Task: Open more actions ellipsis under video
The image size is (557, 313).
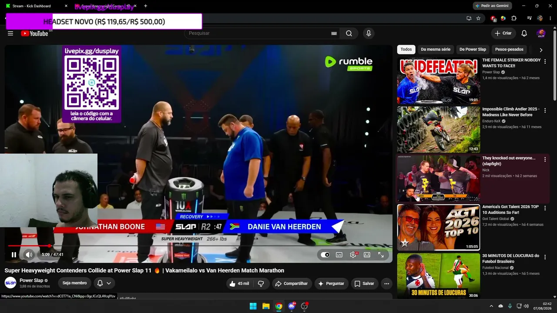Action: click(386, 283)
